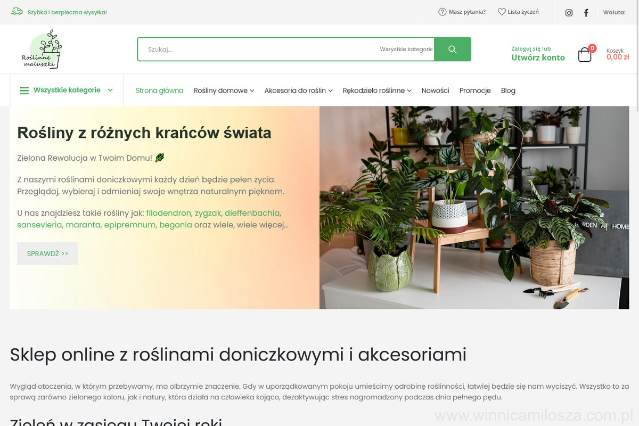Click the delivery truck icon

click(17, 11)
